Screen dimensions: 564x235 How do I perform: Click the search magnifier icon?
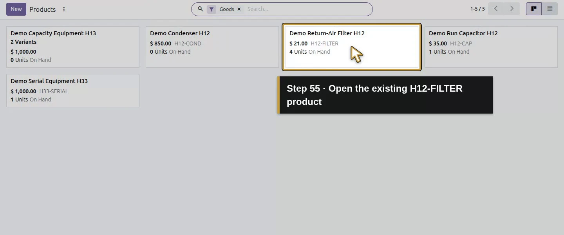coord(200,9)
